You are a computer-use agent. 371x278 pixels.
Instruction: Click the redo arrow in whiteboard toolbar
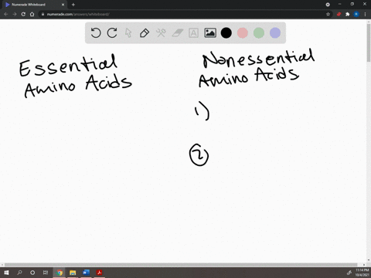112,33
